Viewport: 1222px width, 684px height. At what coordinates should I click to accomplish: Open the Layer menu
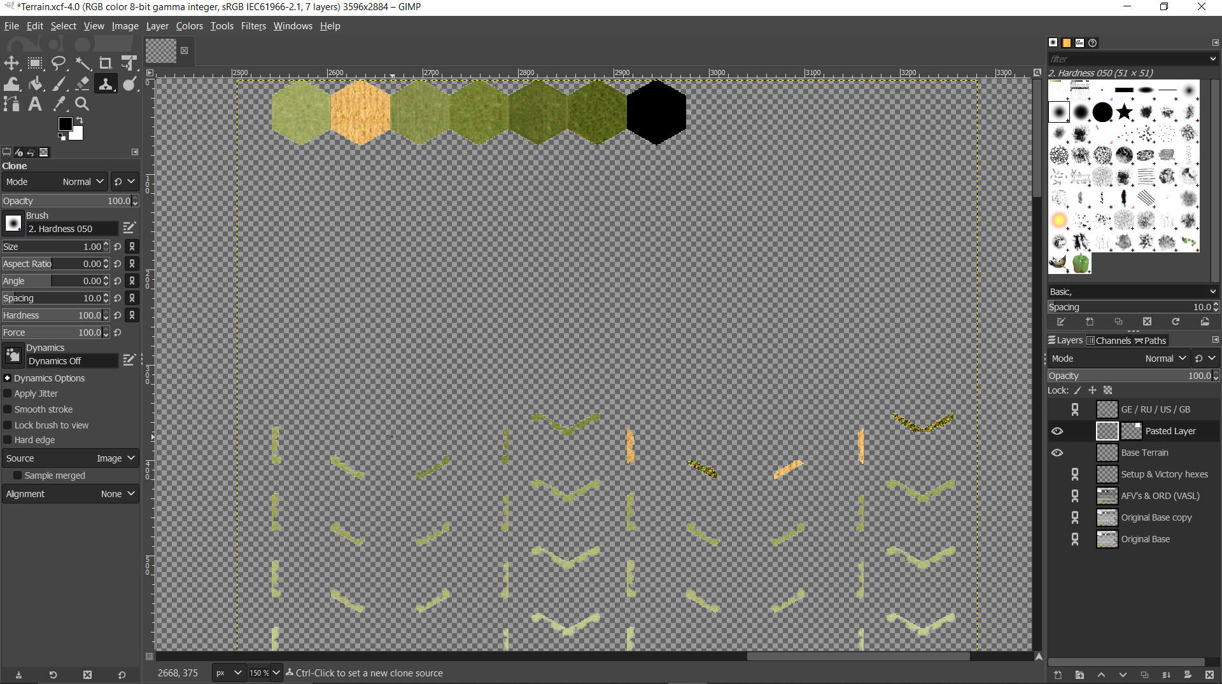[x=157, y=26]
